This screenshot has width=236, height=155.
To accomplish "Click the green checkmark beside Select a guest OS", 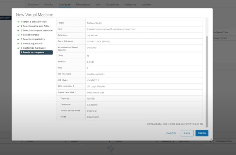I will [x=18, y=44].
